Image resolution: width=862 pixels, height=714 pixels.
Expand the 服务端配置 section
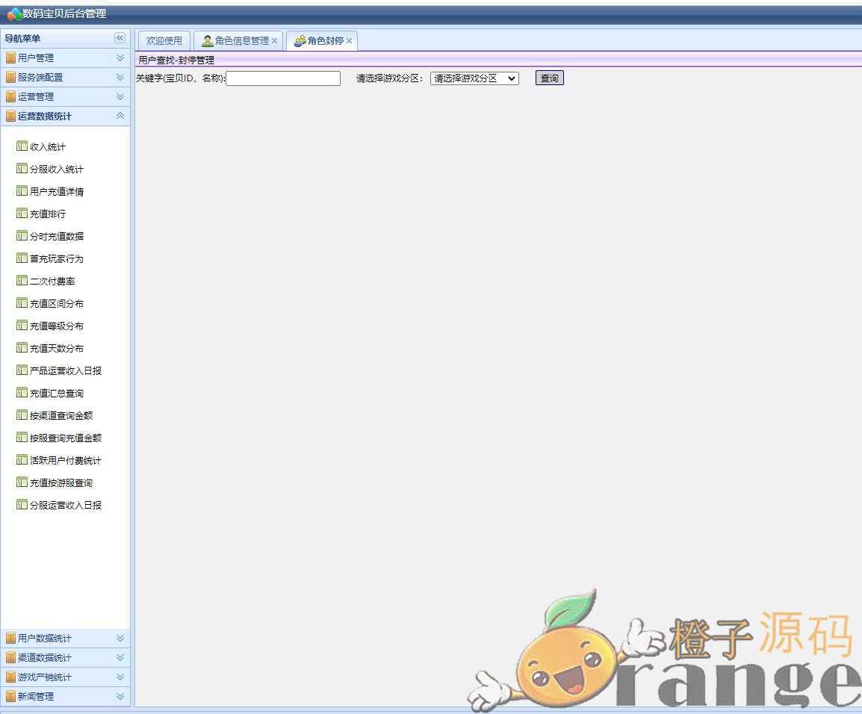(120, 77)
